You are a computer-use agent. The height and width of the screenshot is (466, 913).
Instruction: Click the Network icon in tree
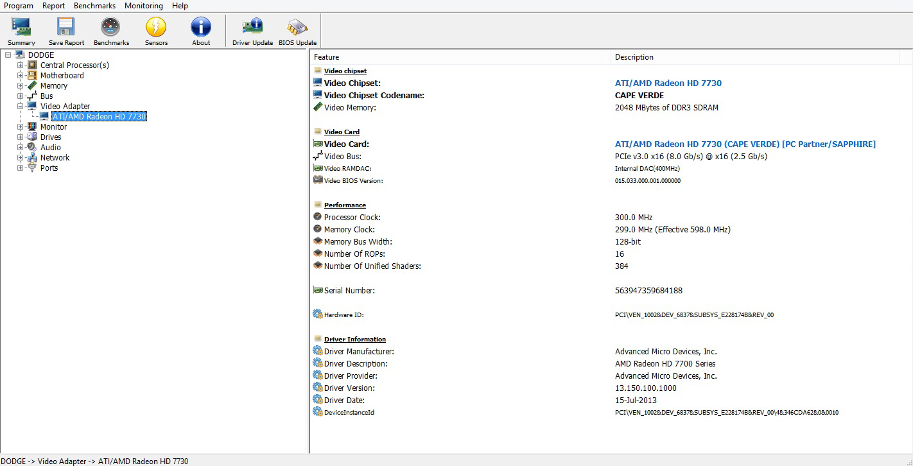tap(32, 157)
